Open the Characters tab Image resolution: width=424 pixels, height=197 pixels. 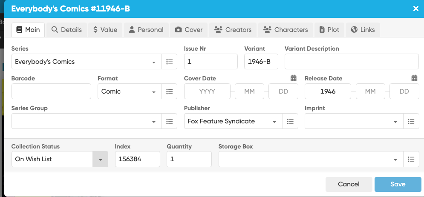click(x=286, y=30)
